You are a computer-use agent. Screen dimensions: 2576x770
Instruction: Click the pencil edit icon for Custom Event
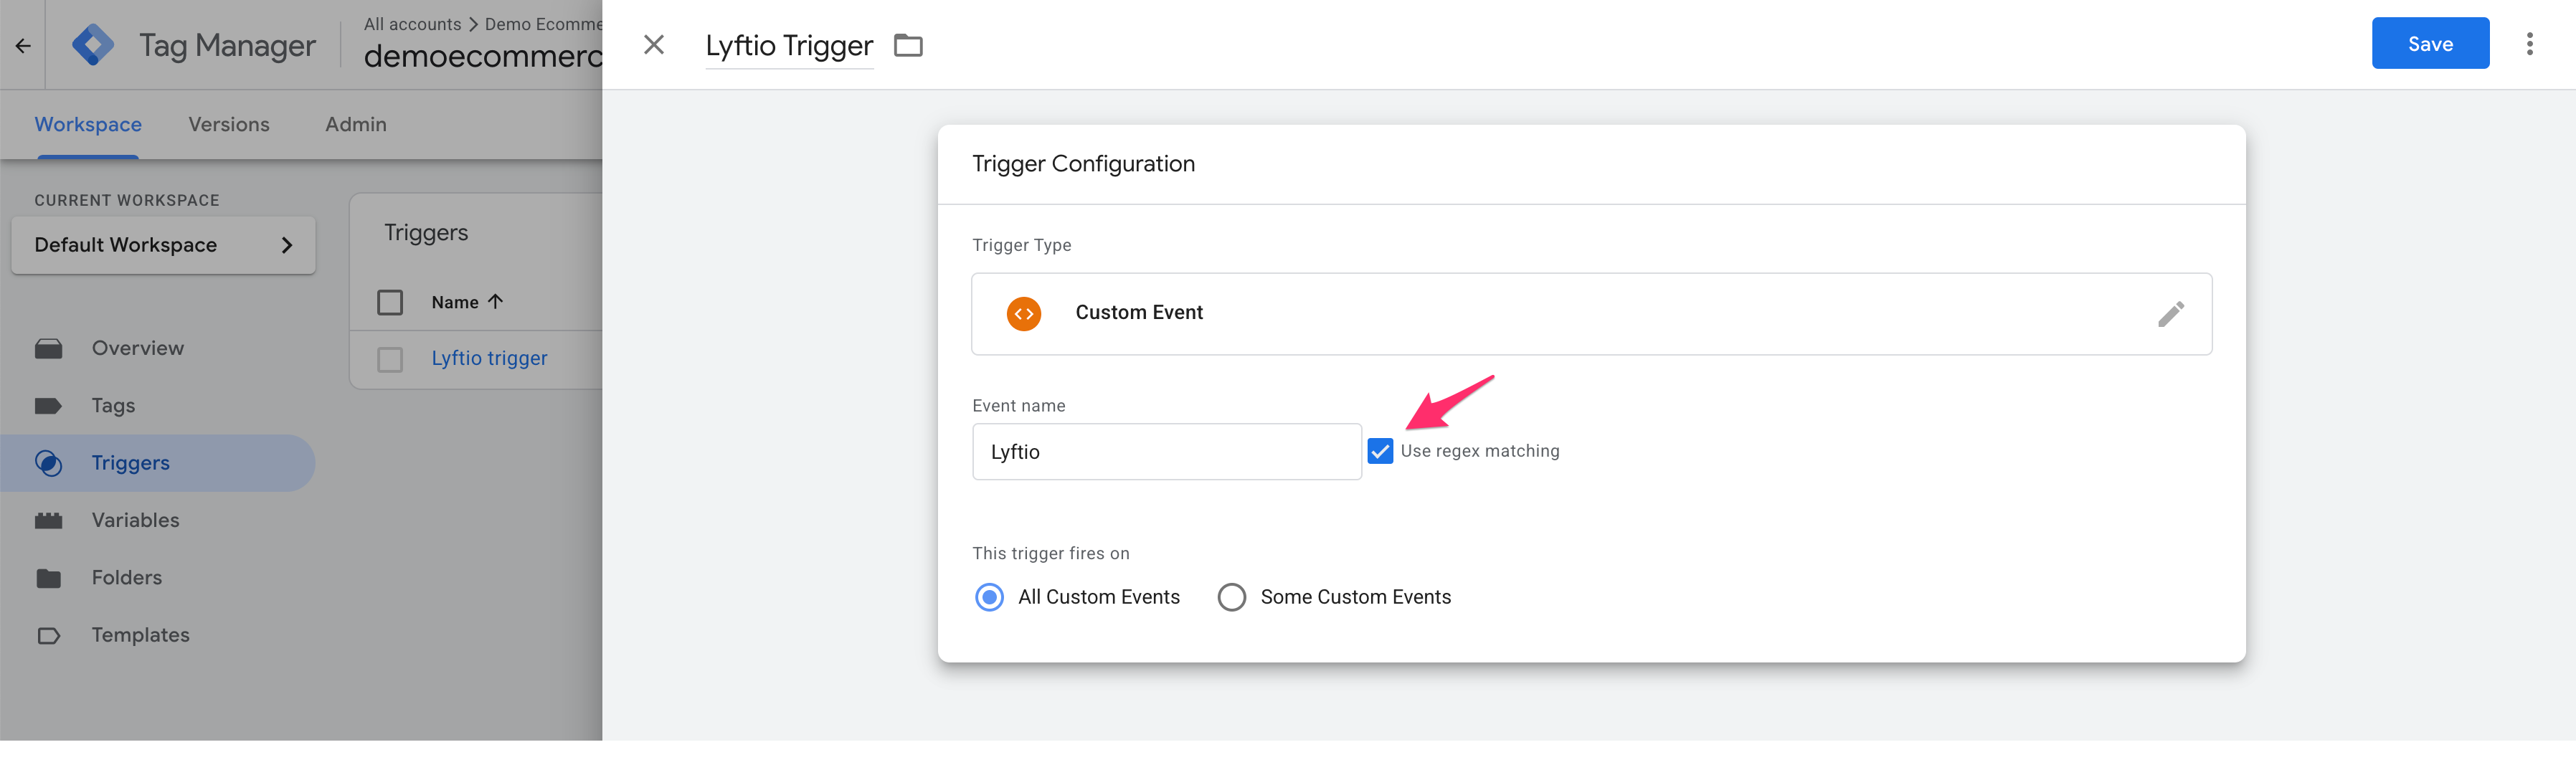click(2169, 314)
